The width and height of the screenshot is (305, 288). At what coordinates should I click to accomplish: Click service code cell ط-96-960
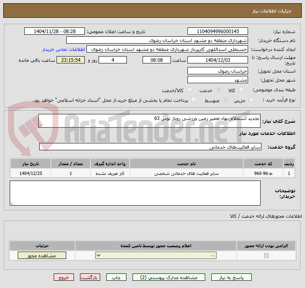[263, 173]
